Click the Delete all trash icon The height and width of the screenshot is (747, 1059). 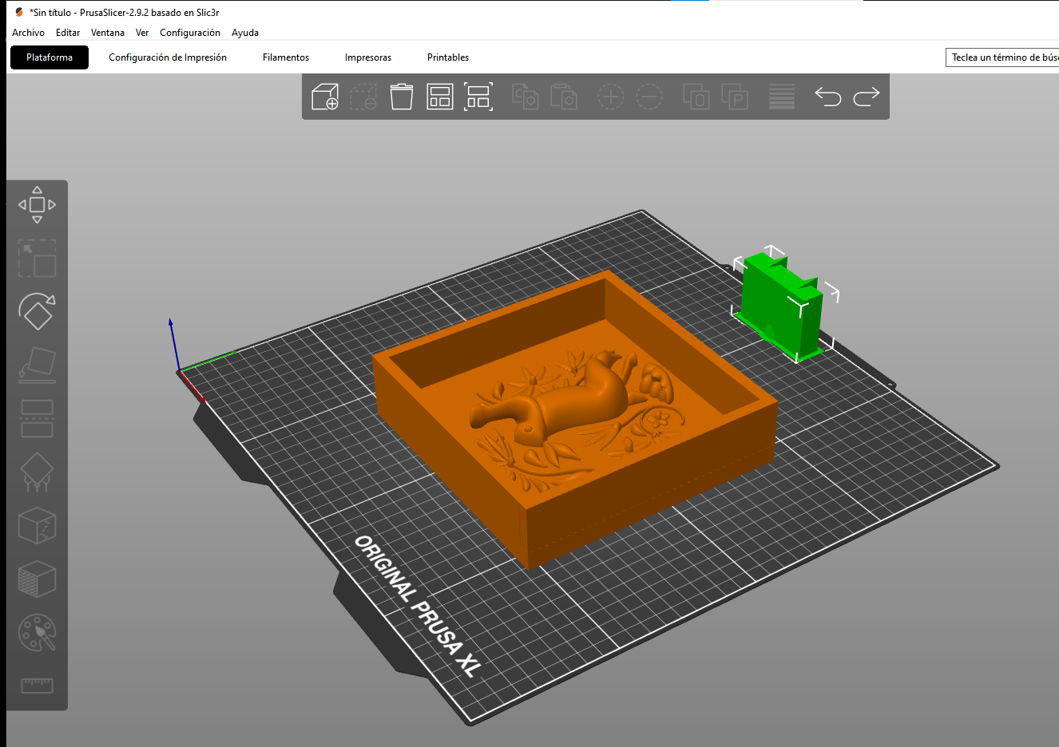pyautogui.click(x=401, y=97)
